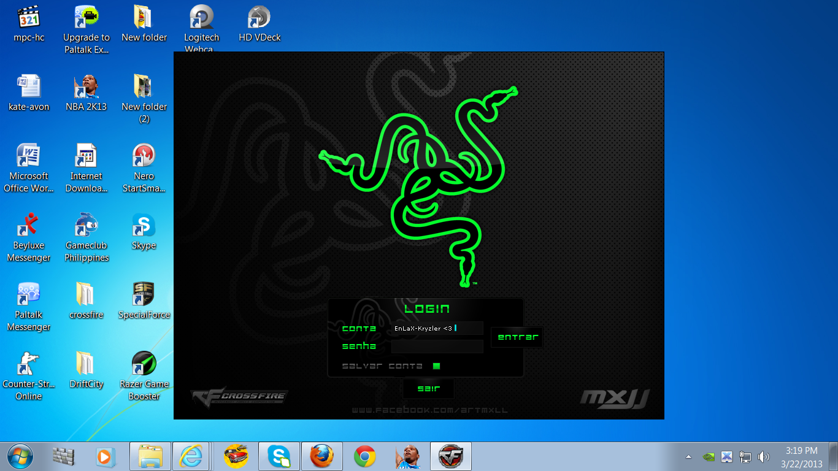
Task: Select the Microsoft Office Word desktop shortcut
Action: coord(29,169)
